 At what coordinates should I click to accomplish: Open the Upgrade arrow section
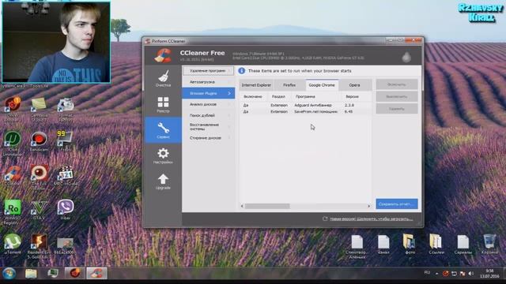pos(163,181)
